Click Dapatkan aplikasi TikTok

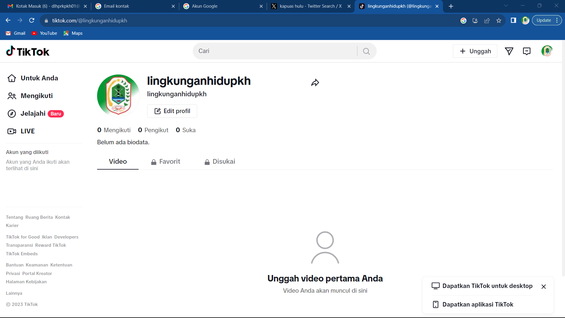pos(473,304)
